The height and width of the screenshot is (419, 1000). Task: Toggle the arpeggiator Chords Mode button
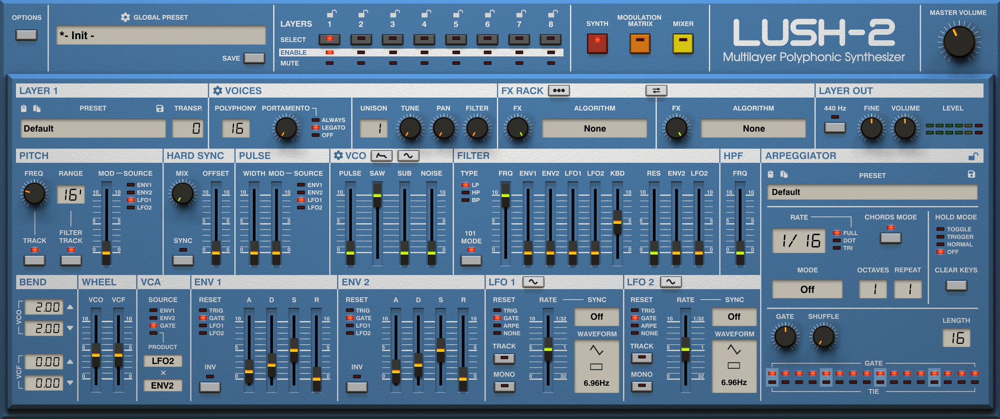pos(890,238)
